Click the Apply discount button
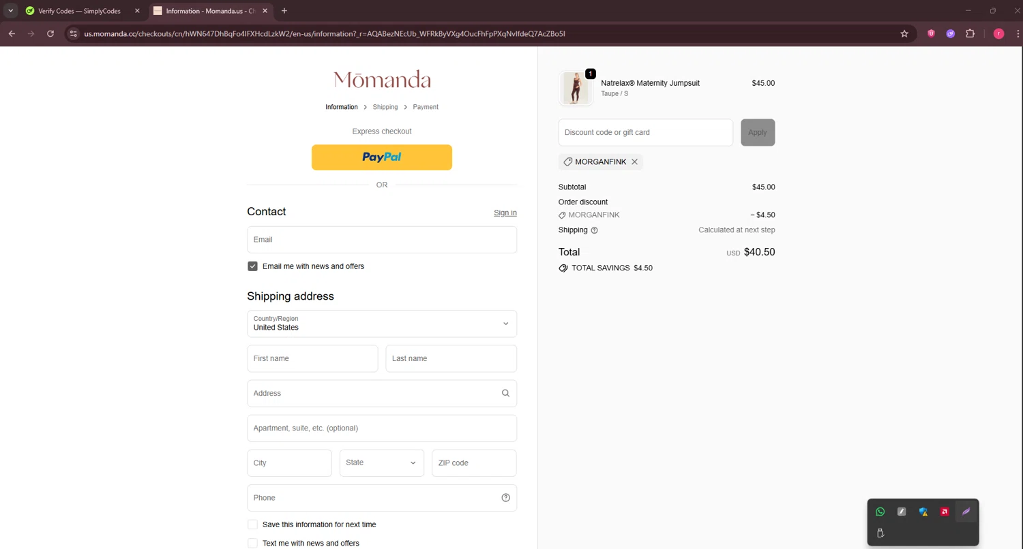This screenshot has height=549, width=1023. [758, 132]
